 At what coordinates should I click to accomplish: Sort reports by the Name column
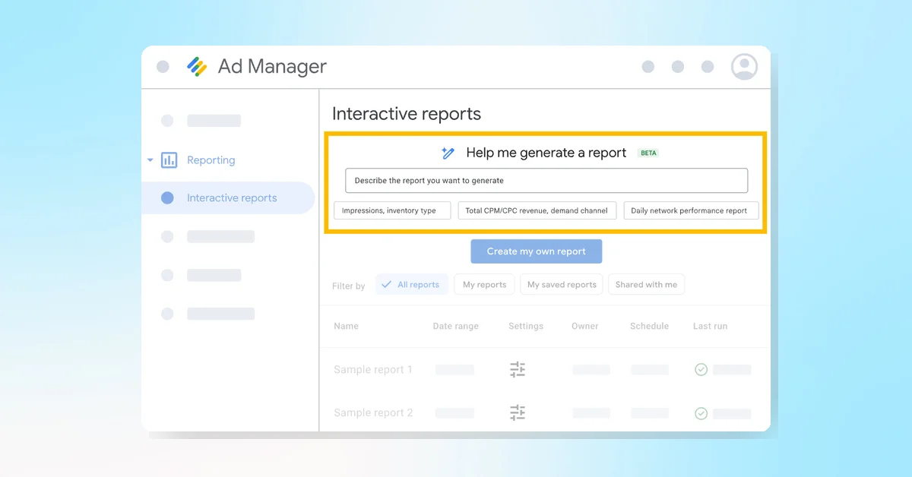pyautogui.click(x=346, y=326)
